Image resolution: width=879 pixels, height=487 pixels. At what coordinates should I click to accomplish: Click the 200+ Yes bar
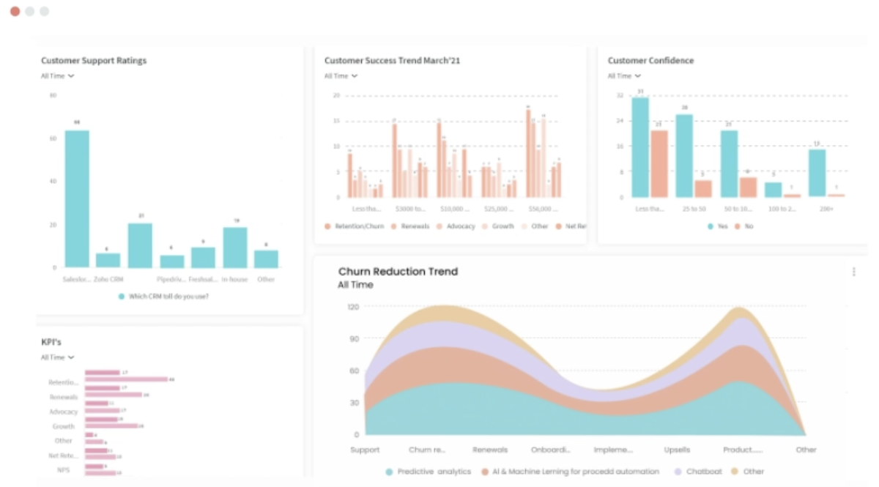pos(817,173)
